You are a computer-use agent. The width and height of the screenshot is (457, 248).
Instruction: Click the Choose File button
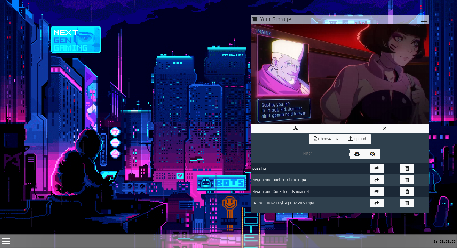click(326, 139)
